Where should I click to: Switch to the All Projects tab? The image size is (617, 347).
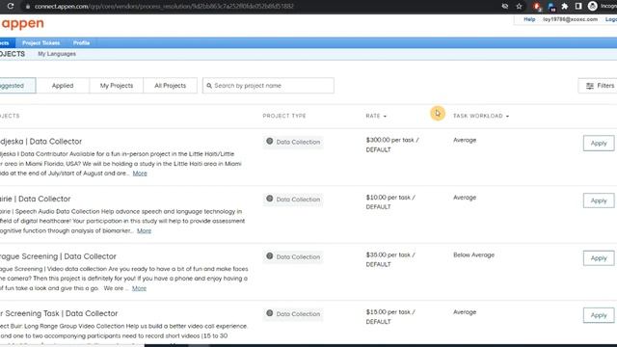(x=170, y=86)
